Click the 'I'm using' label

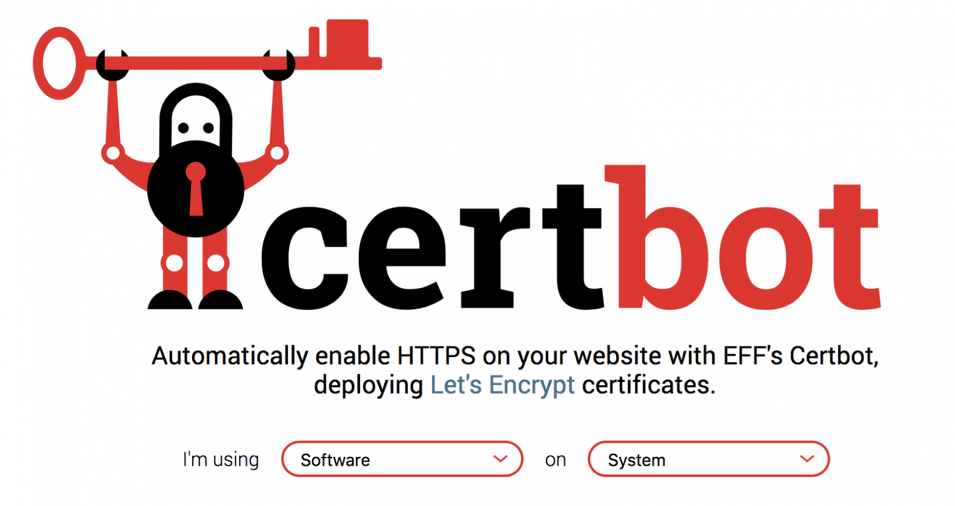point(220,459)
